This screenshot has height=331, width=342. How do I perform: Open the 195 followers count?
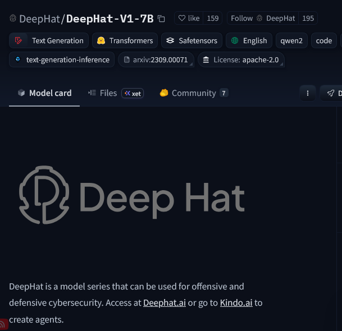(308, 18)
